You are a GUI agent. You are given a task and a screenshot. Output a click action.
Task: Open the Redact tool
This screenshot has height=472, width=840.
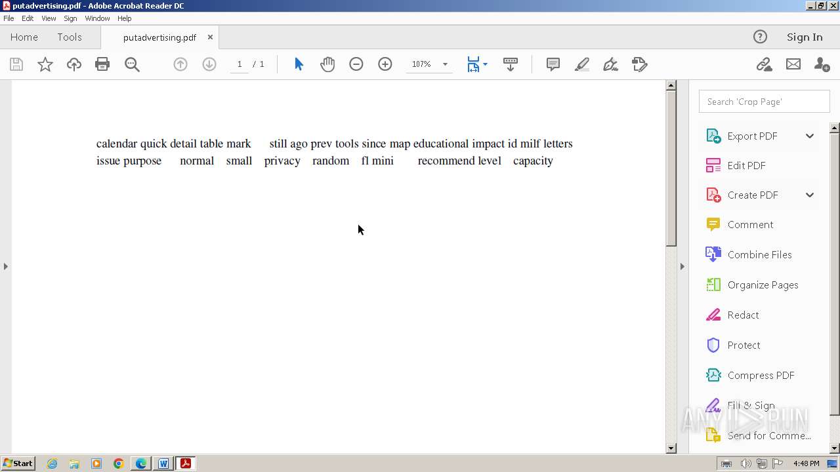click(x=743, y=315)
